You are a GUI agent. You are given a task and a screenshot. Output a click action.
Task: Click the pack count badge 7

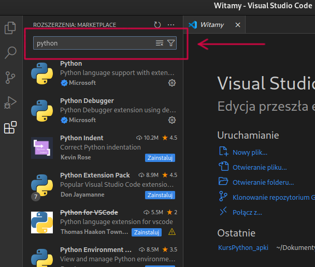pyautogui.click(x=36, y=197)
